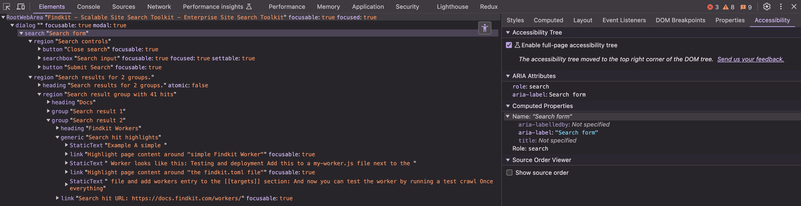Select the Performance tab
The width and height of the screenshot is (801, 206).
287,6
